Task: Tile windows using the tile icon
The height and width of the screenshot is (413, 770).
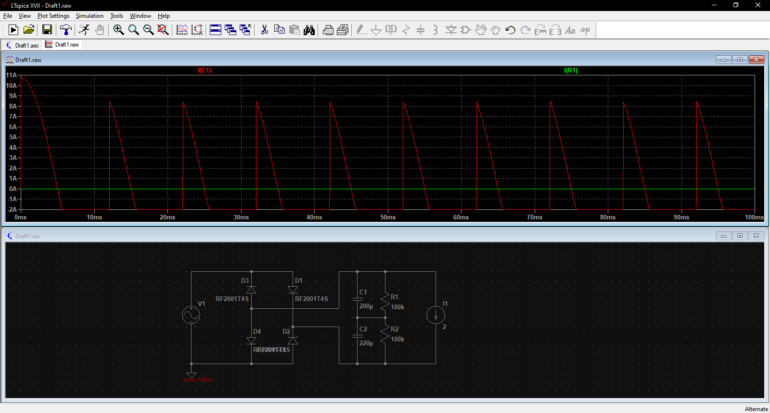Action: pyautogui.click(x=216, y=30)
